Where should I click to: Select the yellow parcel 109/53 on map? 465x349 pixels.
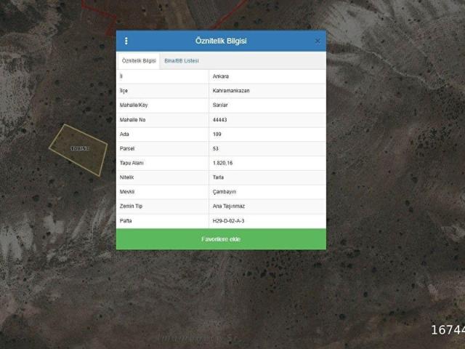(x=78, y=149)
